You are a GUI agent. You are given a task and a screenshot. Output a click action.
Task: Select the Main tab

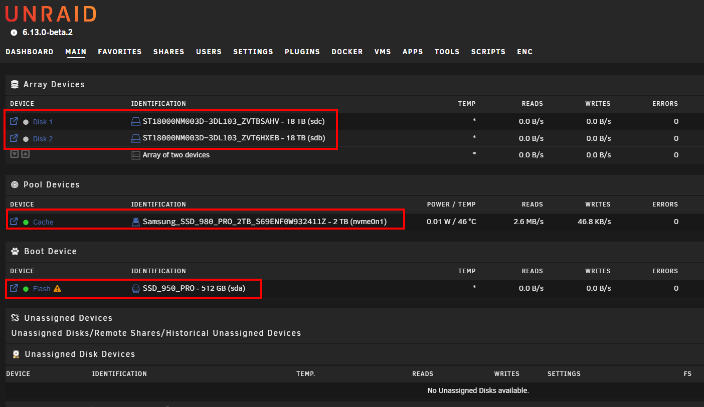[x=76, y=52]
